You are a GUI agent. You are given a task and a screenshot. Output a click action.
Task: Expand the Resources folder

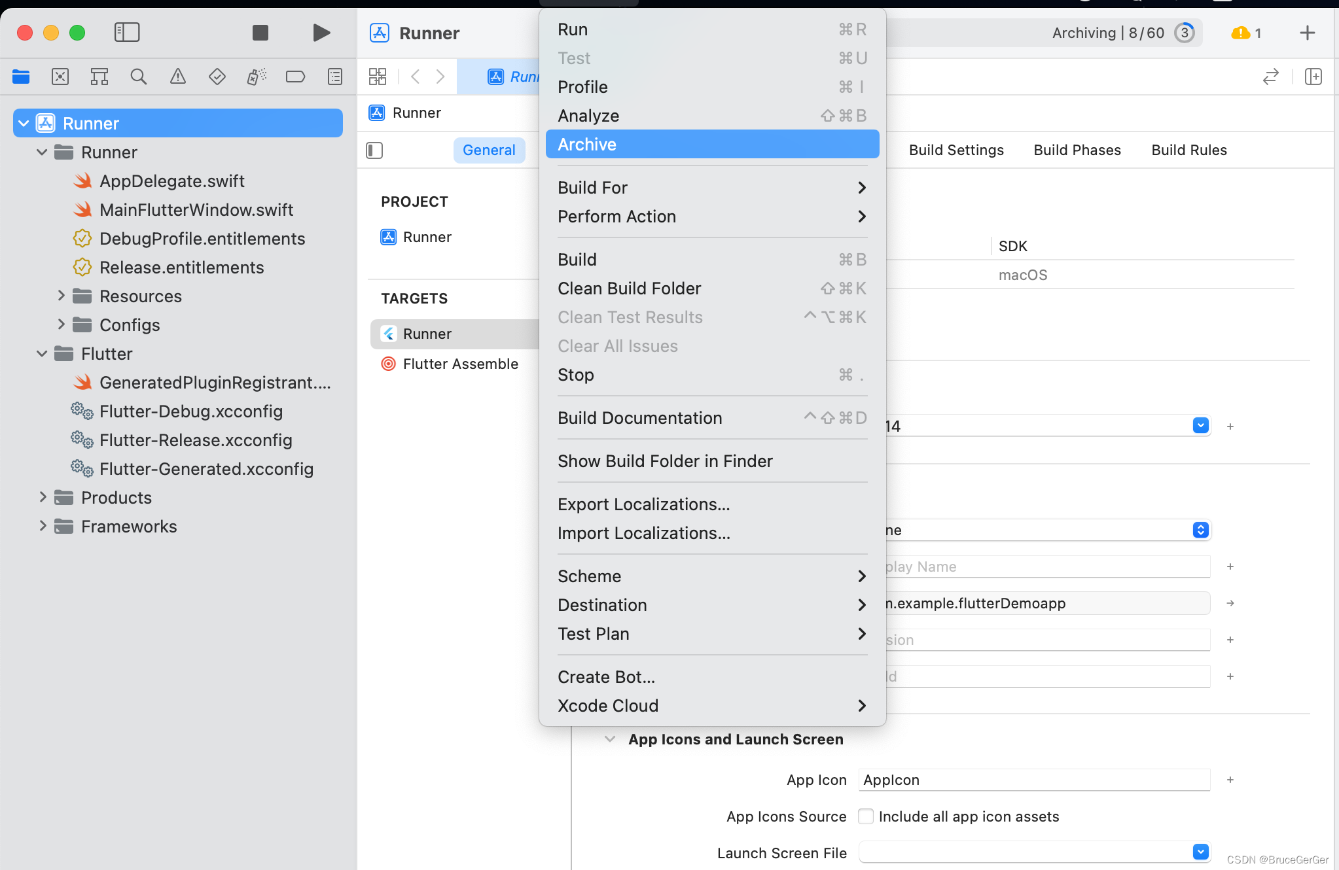(x=61, y=296)
